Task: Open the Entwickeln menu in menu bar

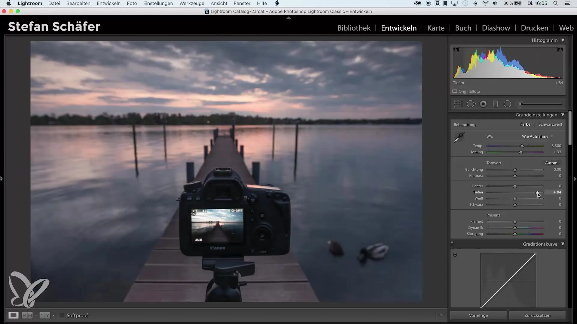Action: click(108, 3)
